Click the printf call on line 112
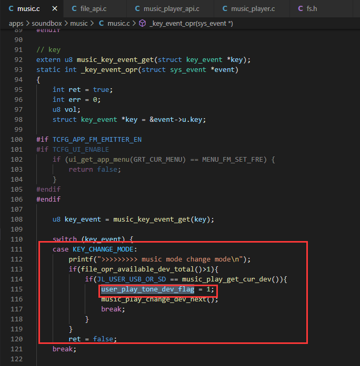Screen dimensions: 360x366 159,259
